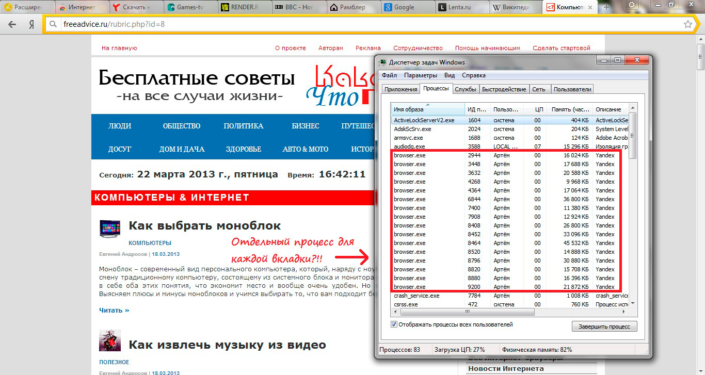Open the 'Авторам' link
705x375 pixels.
331,48
